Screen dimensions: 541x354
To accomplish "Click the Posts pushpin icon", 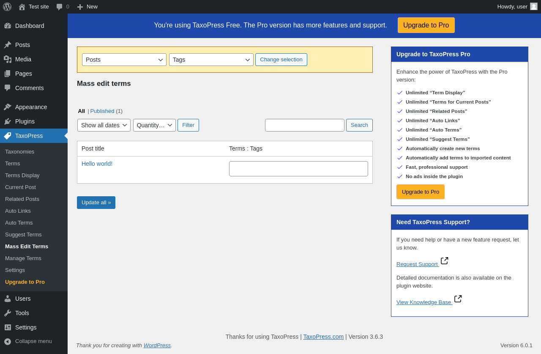I will pos(8,45).
